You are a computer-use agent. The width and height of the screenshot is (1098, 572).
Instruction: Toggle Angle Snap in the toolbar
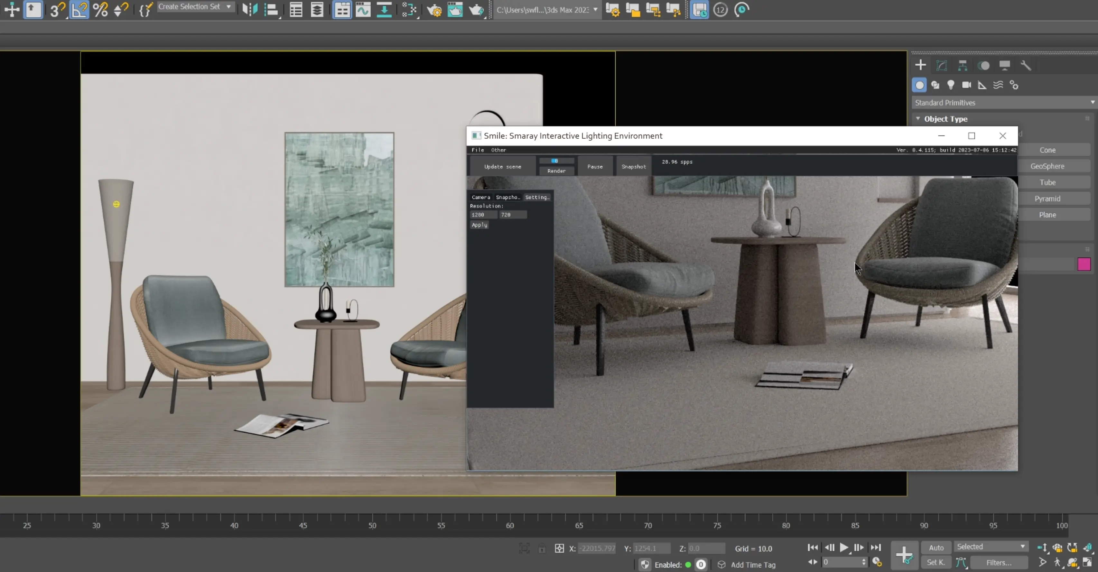tap(79, 9)
